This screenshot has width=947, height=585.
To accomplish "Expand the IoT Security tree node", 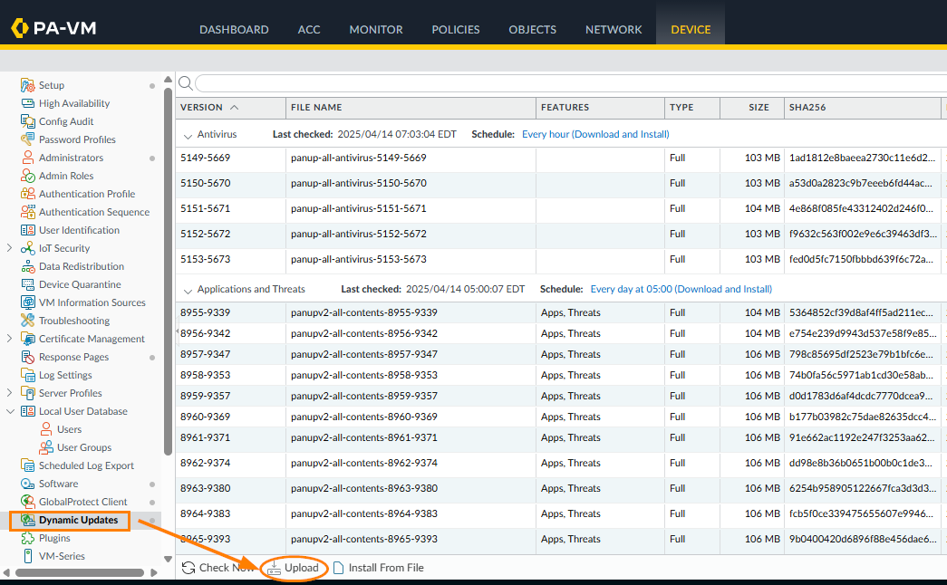I will pyautogui.click(x=9, y=248).
